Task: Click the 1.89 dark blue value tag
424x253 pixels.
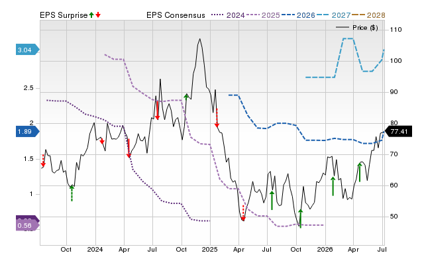Action: [27, 132]
